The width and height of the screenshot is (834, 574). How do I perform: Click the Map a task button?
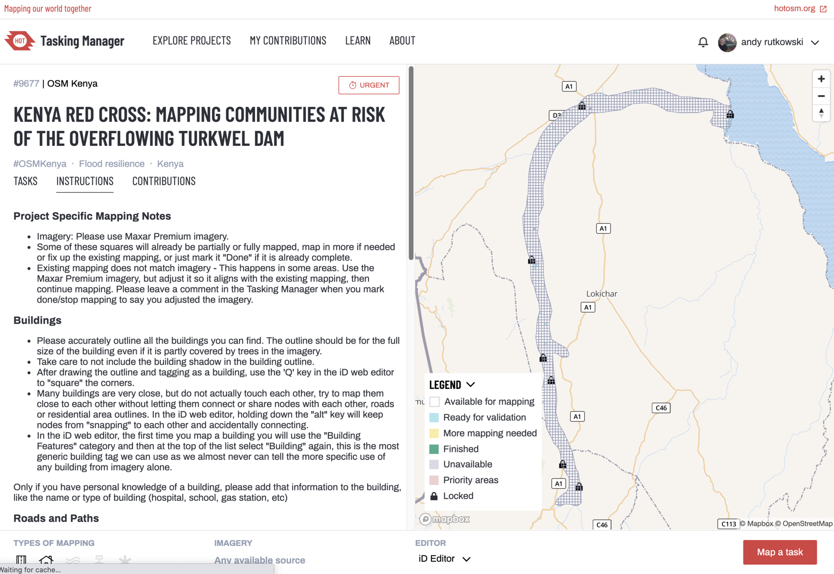tap(780, 552)
